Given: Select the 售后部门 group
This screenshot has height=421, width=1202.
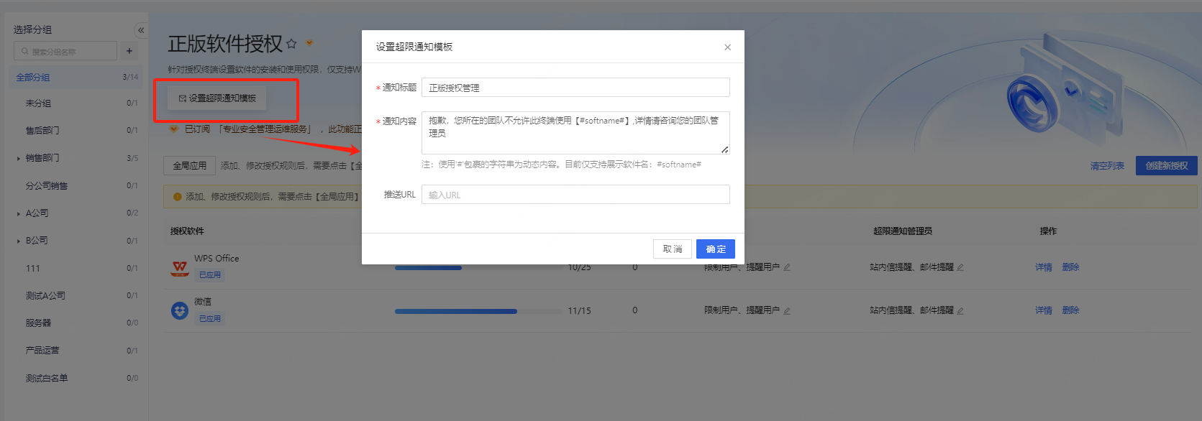Looking at the screenshot, I should [42, 131].
